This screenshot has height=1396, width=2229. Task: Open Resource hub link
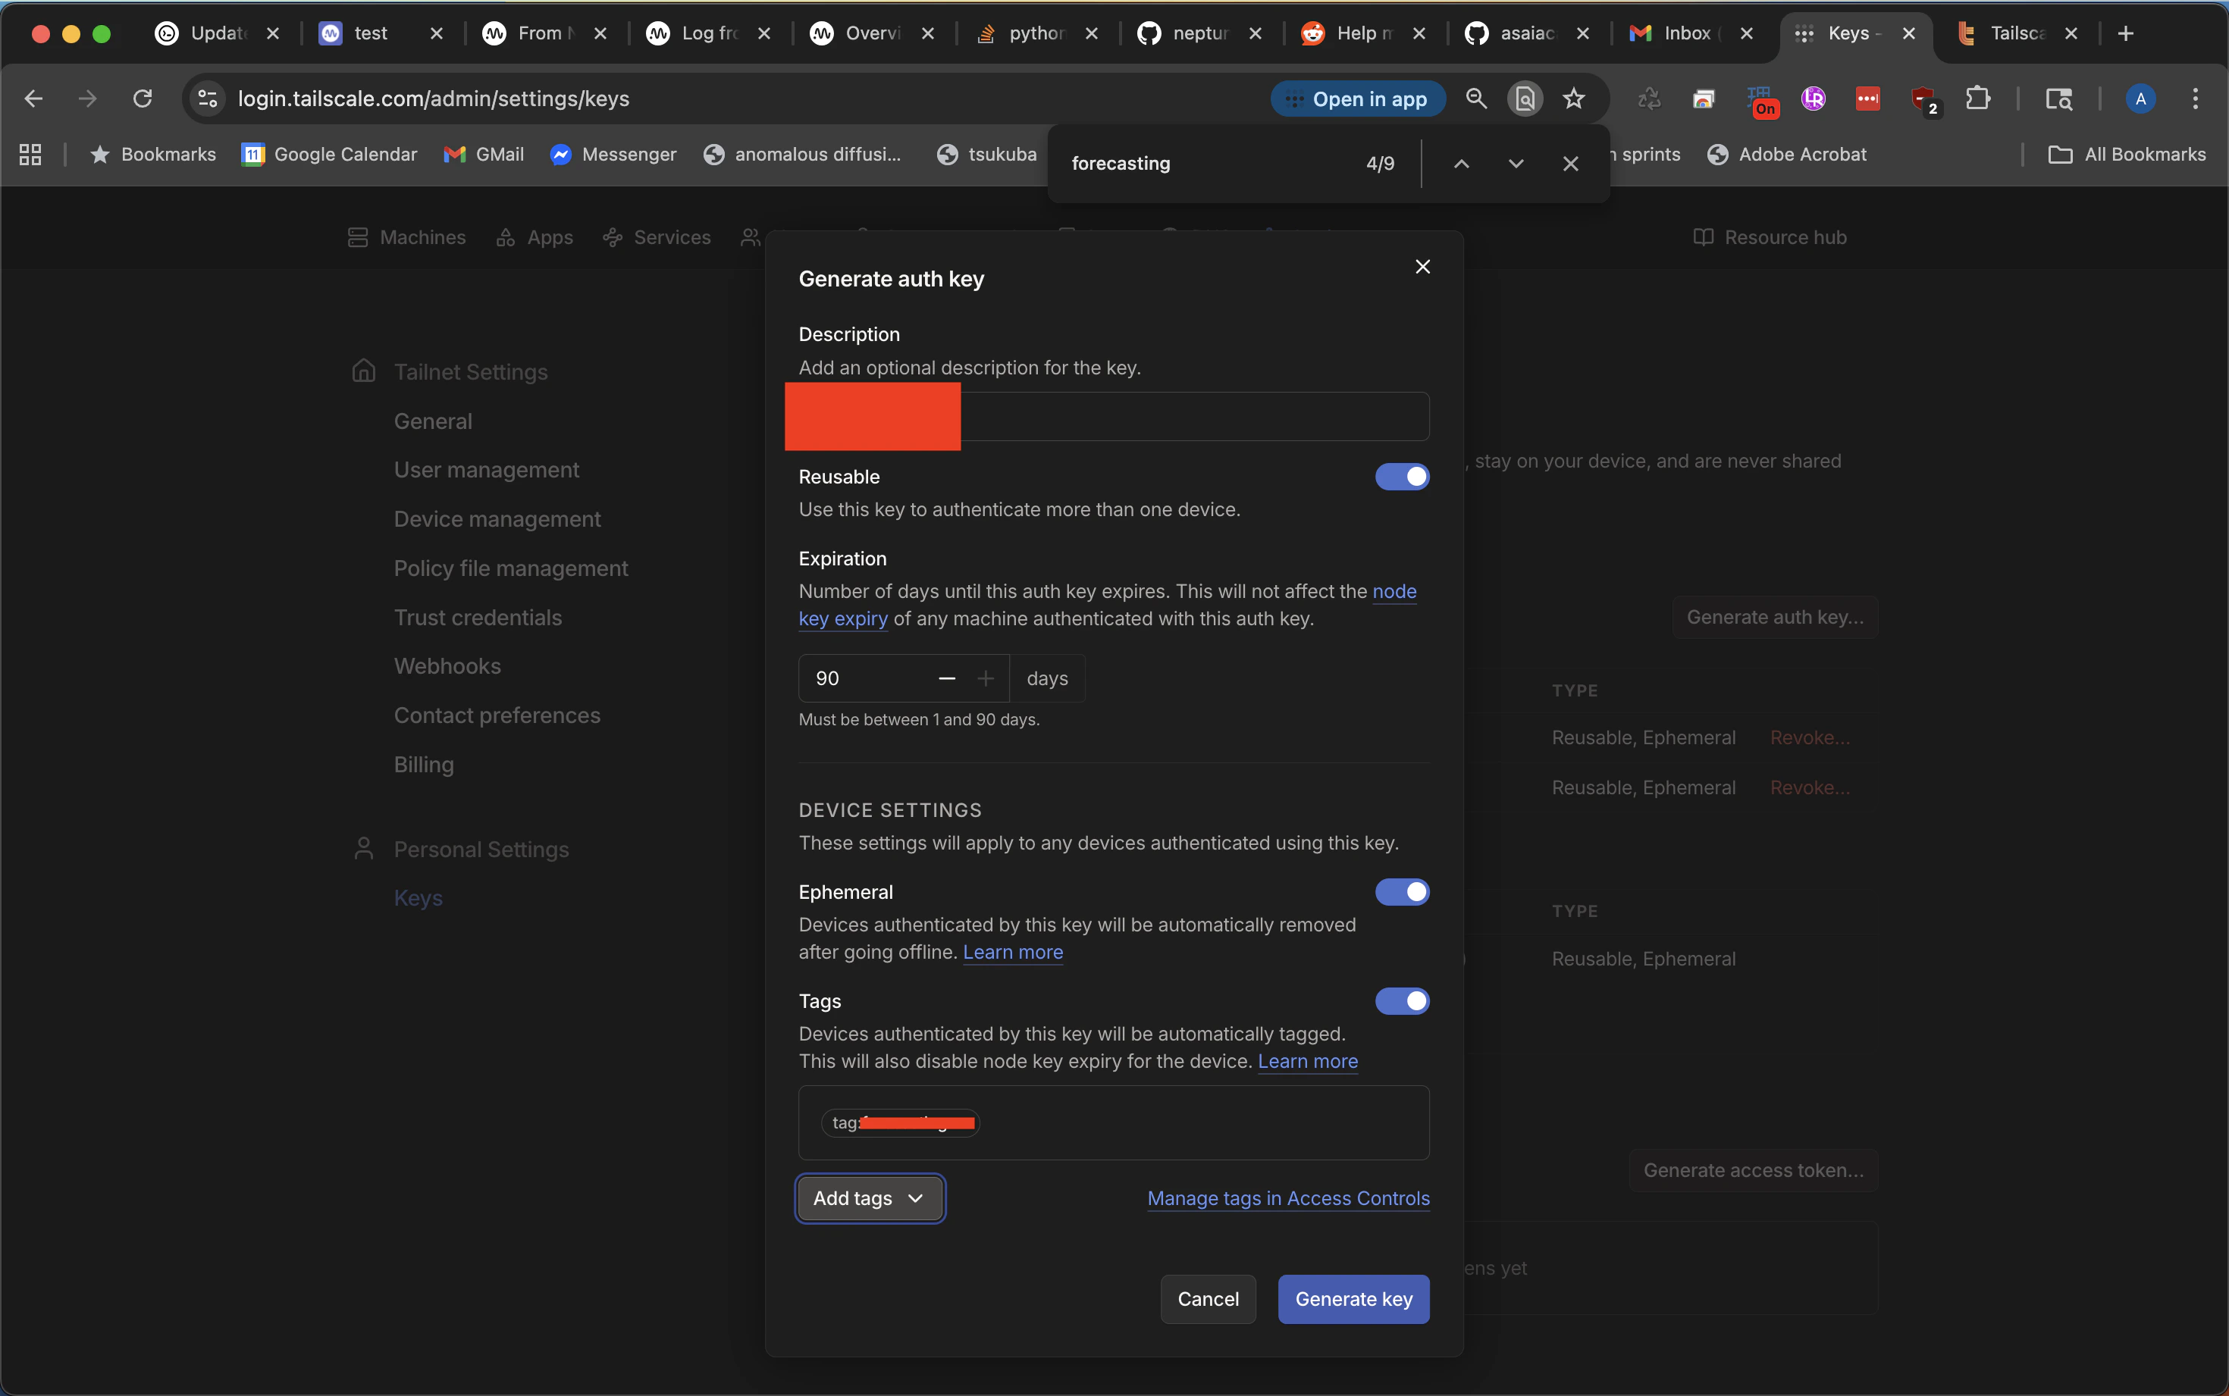point(1770,237)
